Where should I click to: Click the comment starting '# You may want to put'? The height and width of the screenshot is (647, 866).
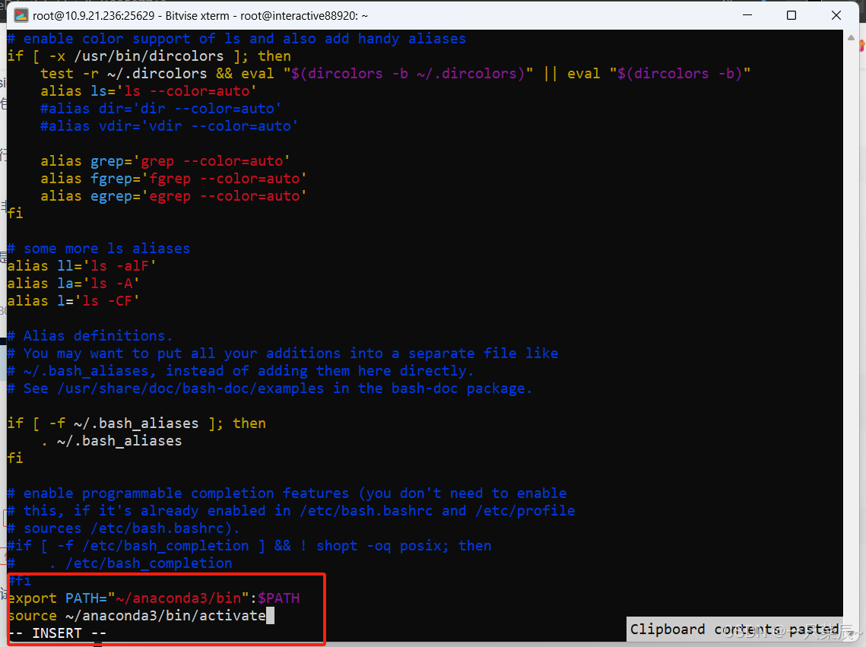(283, 354)
